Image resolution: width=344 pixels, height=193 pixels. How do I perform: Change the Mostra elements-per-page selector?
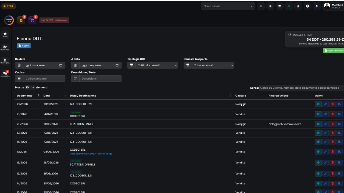coord(30,87)
